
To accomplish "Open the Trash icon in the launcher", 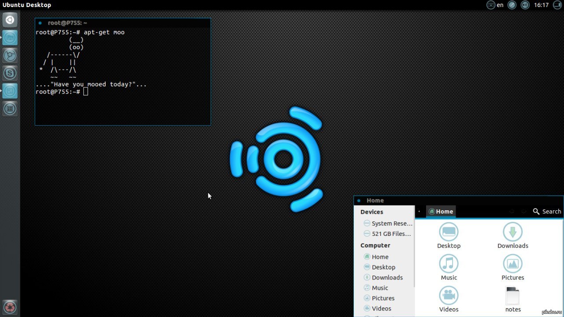I will tap(10, 307).
